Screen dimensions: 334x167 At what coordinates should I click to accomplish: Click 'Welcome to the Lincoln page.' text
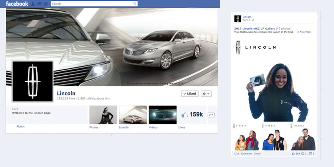pos(32,113)
